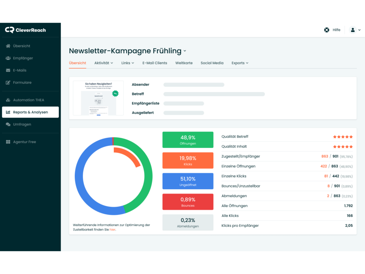
Task: Click the E-Mails envelope icon
Action: (8, 70)
